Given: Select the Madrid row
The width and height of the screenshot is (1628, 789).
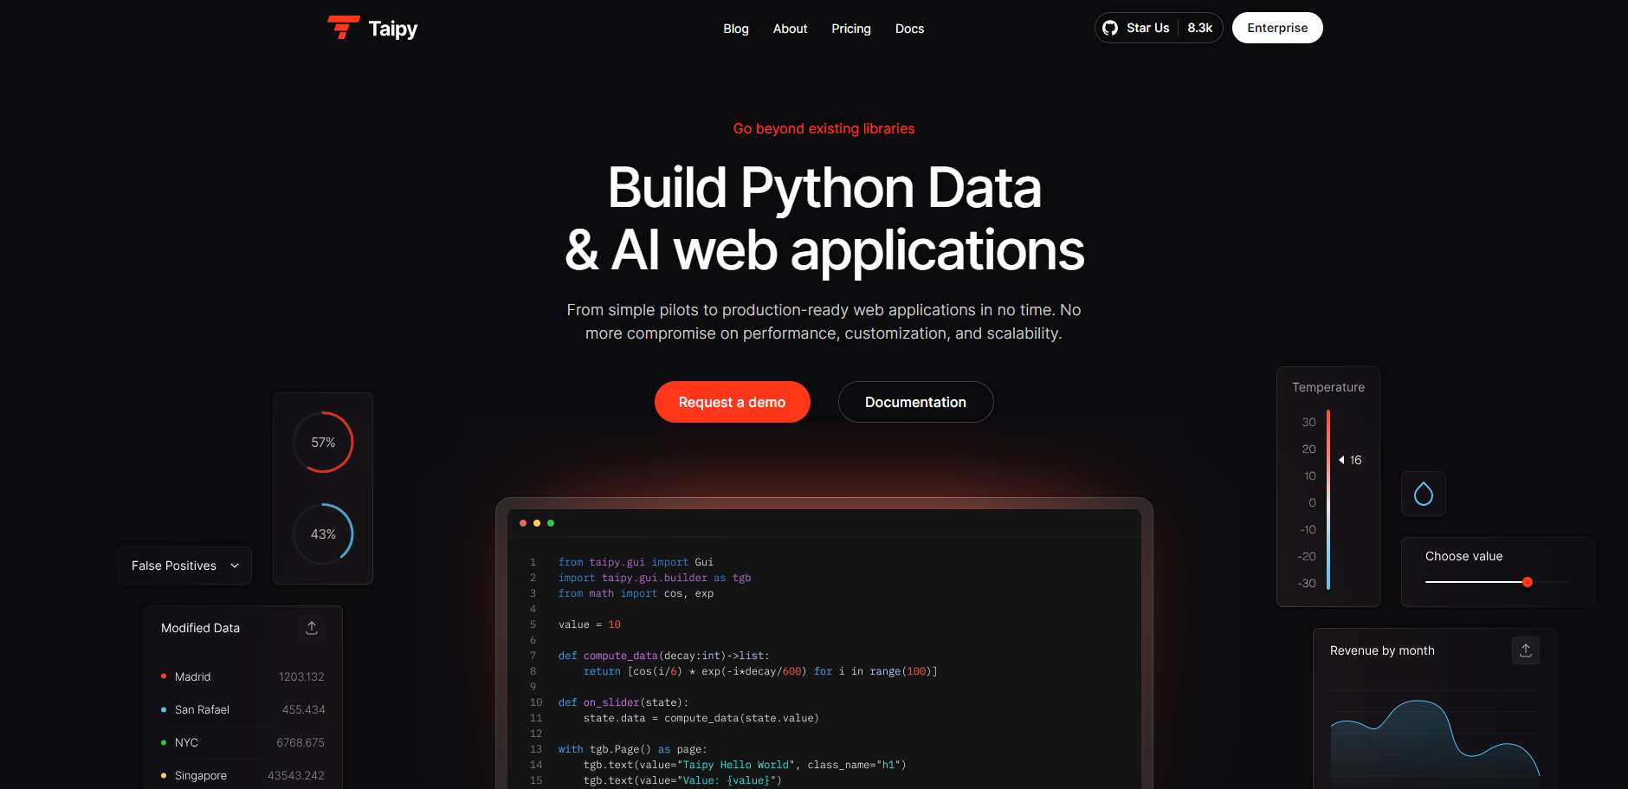Looking at the screenshot, I should click(x=242, y=676).
